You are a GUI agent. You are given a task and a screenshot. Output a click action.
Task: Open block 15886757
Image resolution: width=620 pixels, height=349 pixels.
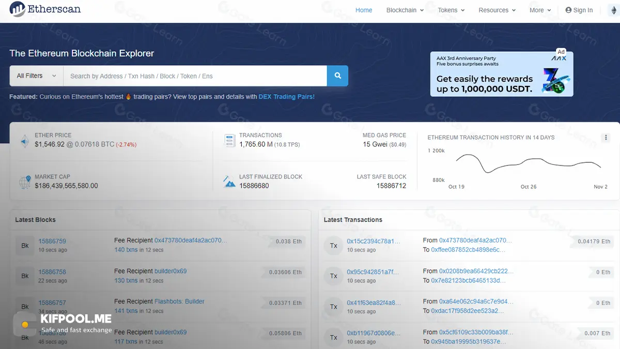(52, 302)
